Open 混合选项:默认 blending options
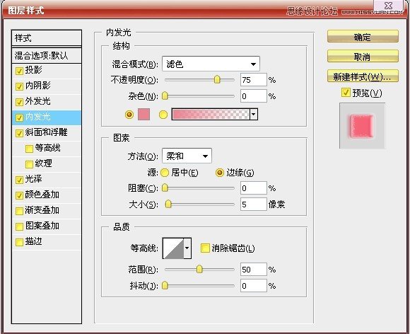Viewport: 410px width, 334px height. click(47, 55)
